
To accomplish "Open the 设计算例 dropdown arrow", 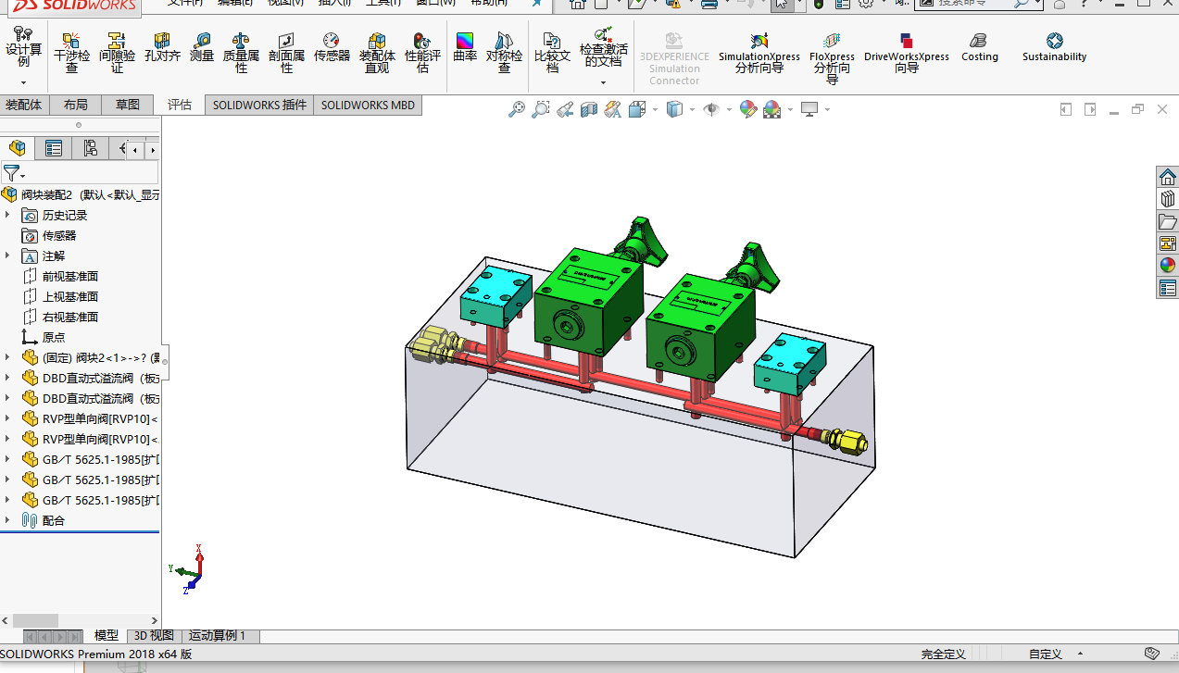I will (23, 82).
